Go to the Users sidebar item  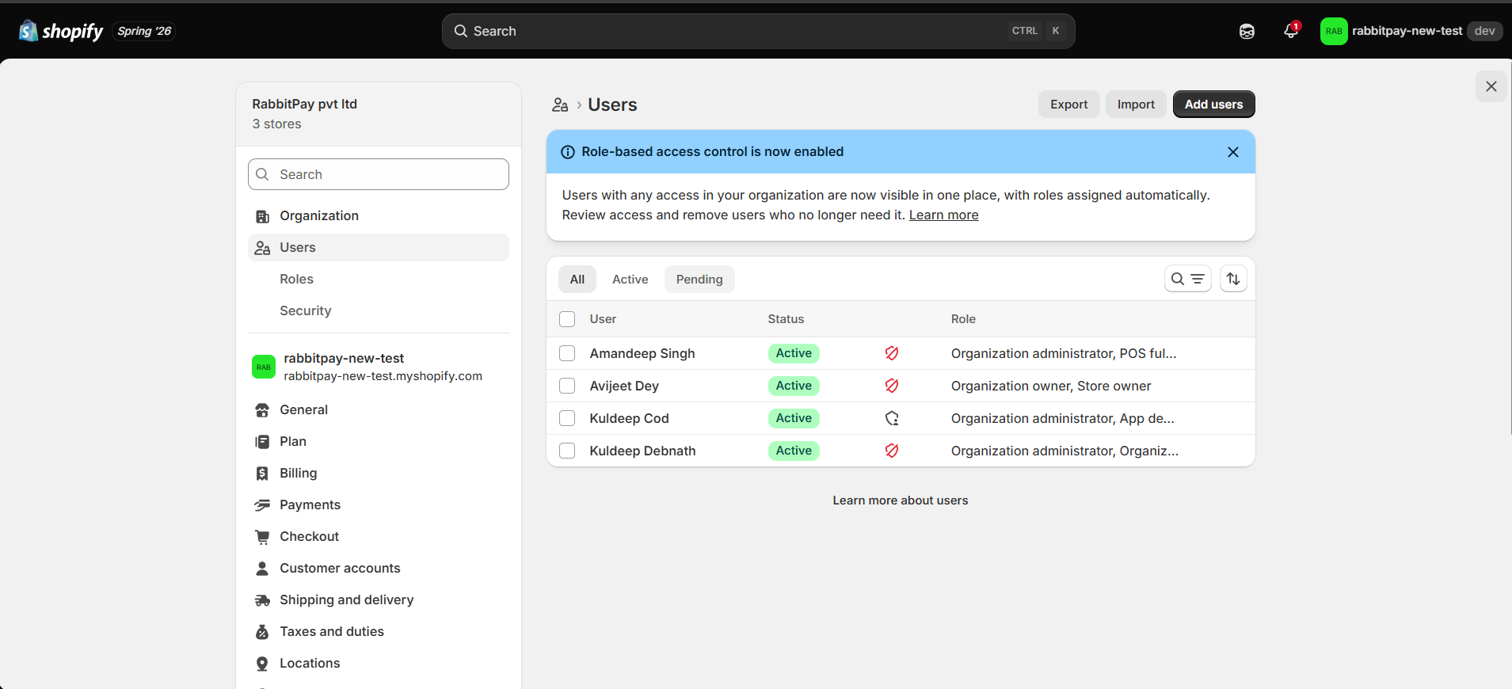[x=379, y=248]
